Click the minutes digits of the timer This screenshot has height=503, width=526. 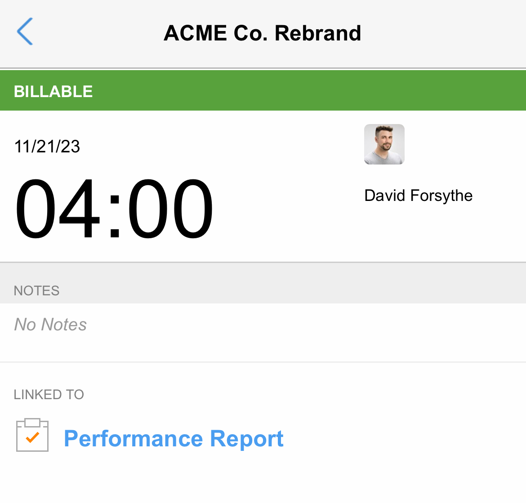170,208
